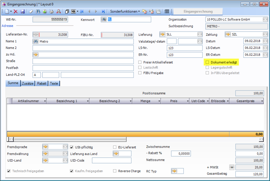Click the arrow lookup icon next to Zahlung
The width and height of the screenshot is (270, 181).
tap(228, 35)
